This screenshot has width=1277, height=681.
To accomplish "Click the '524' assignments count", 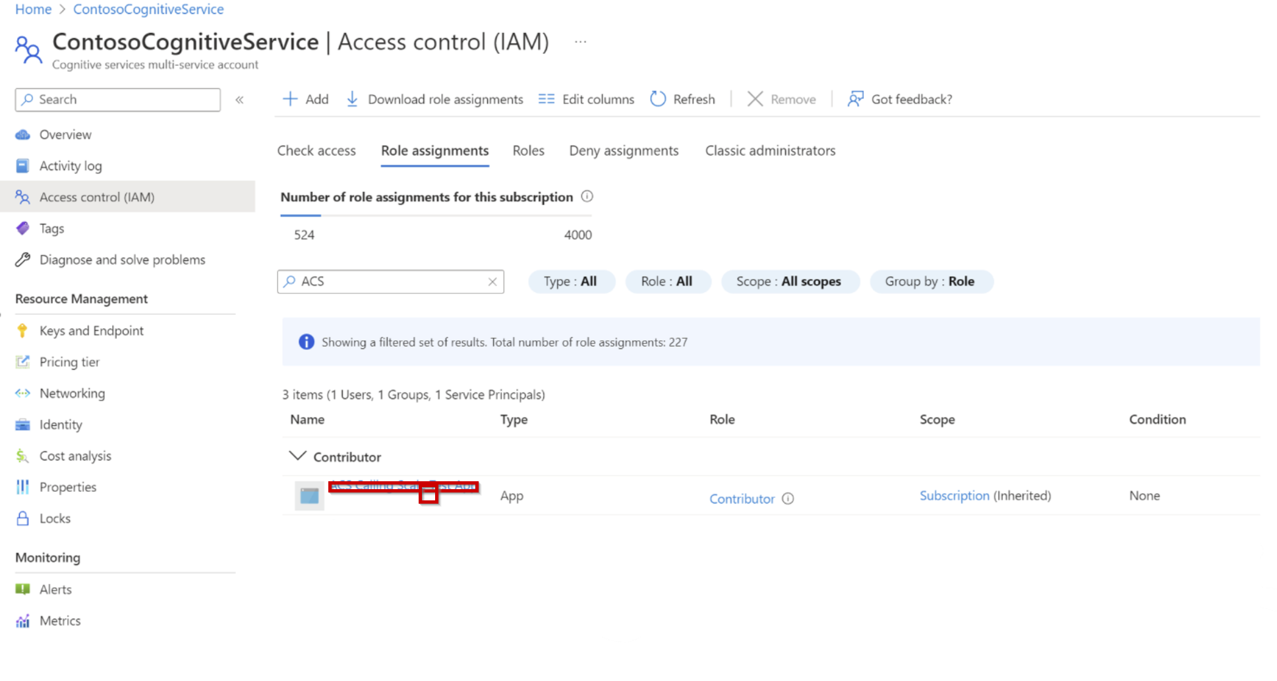I will 304,235.
